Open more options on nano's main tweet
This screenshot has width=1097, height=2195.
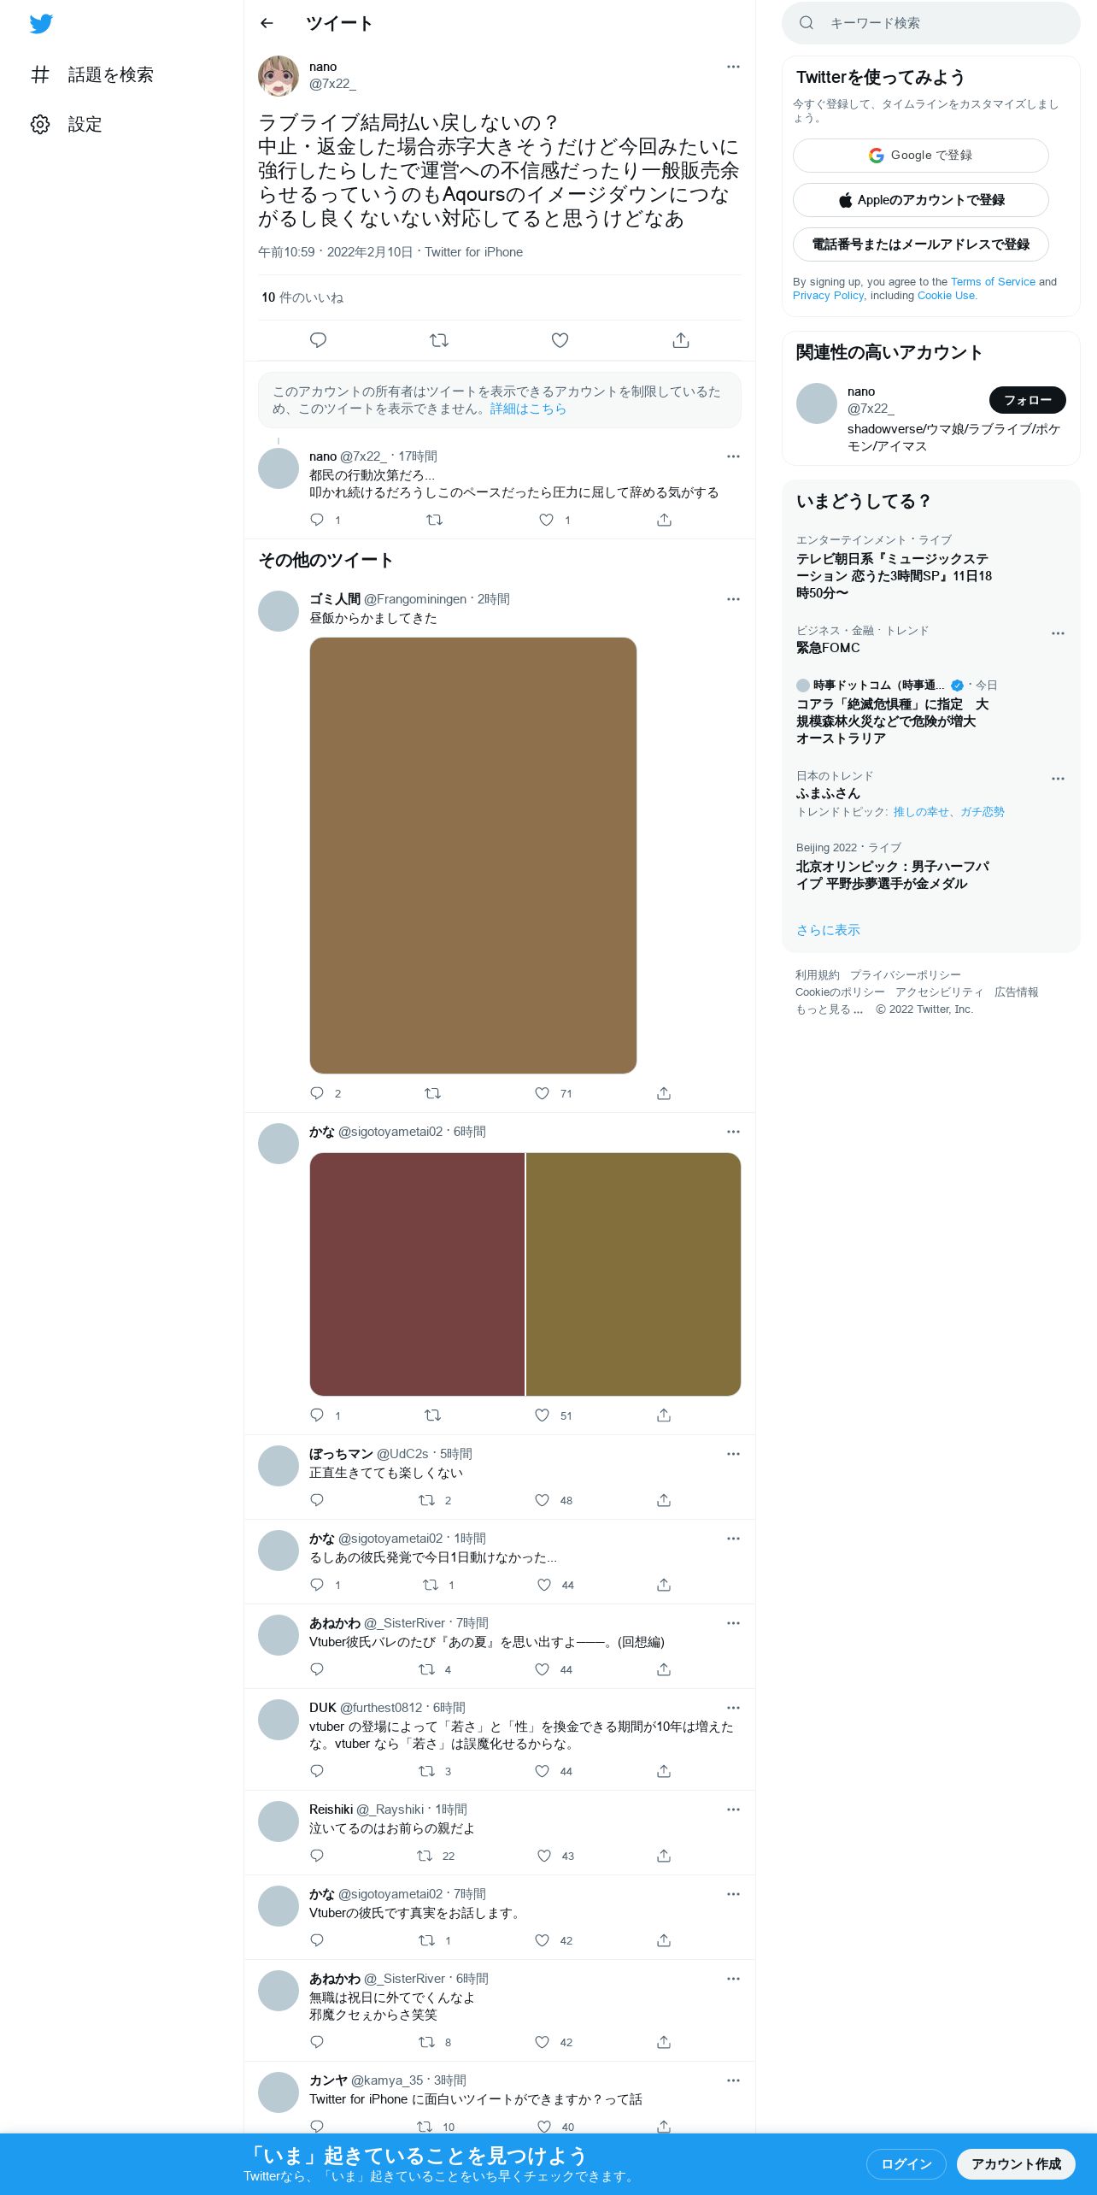(733, 67)
